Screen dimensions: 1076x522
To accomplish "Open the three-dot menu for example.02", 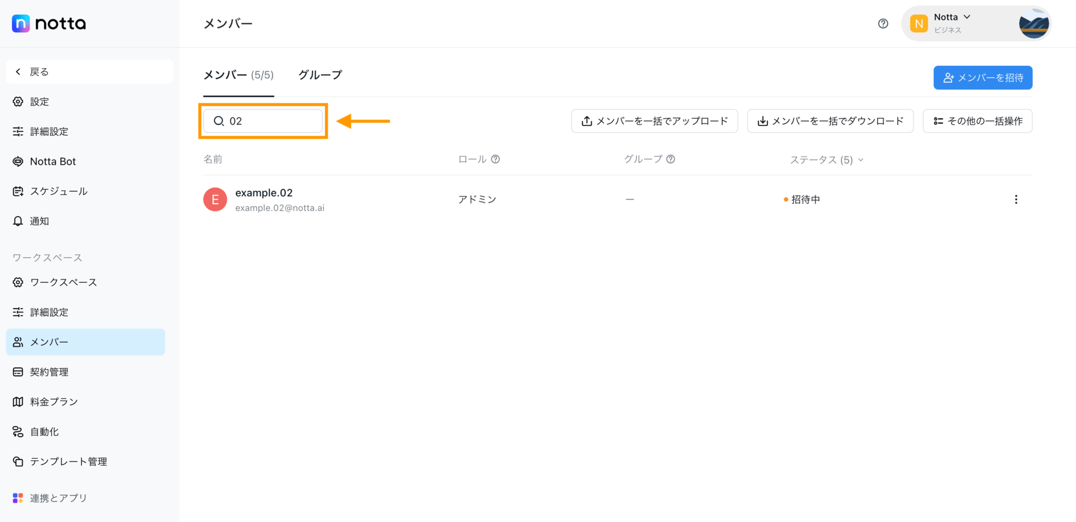I will pos(1016,199).
